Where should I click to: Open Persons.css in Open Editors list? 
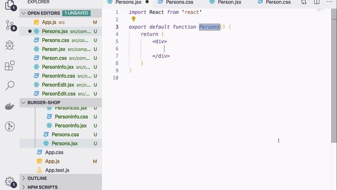[61, 40]
